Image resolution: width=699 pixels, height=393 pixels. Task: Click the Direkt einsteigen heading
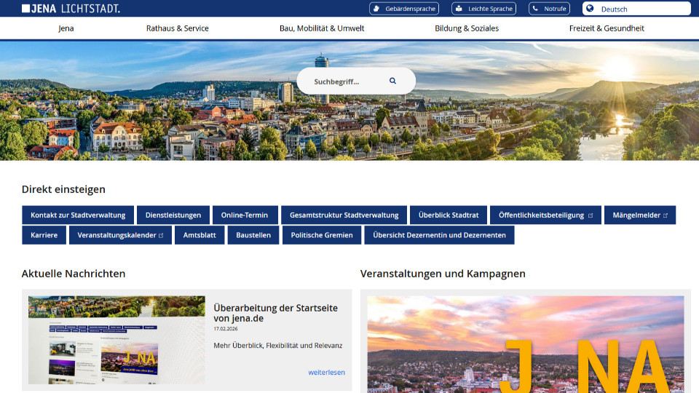pos(64,189)
